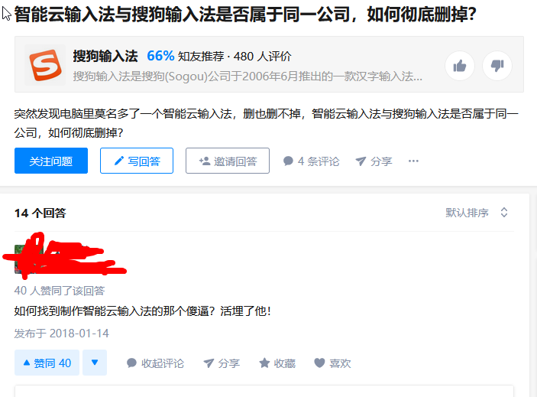This screenshot has width=537, height=397.
Task: Open the three-dot more options menu
Action: pyautogui.click(x=413, y=161)
